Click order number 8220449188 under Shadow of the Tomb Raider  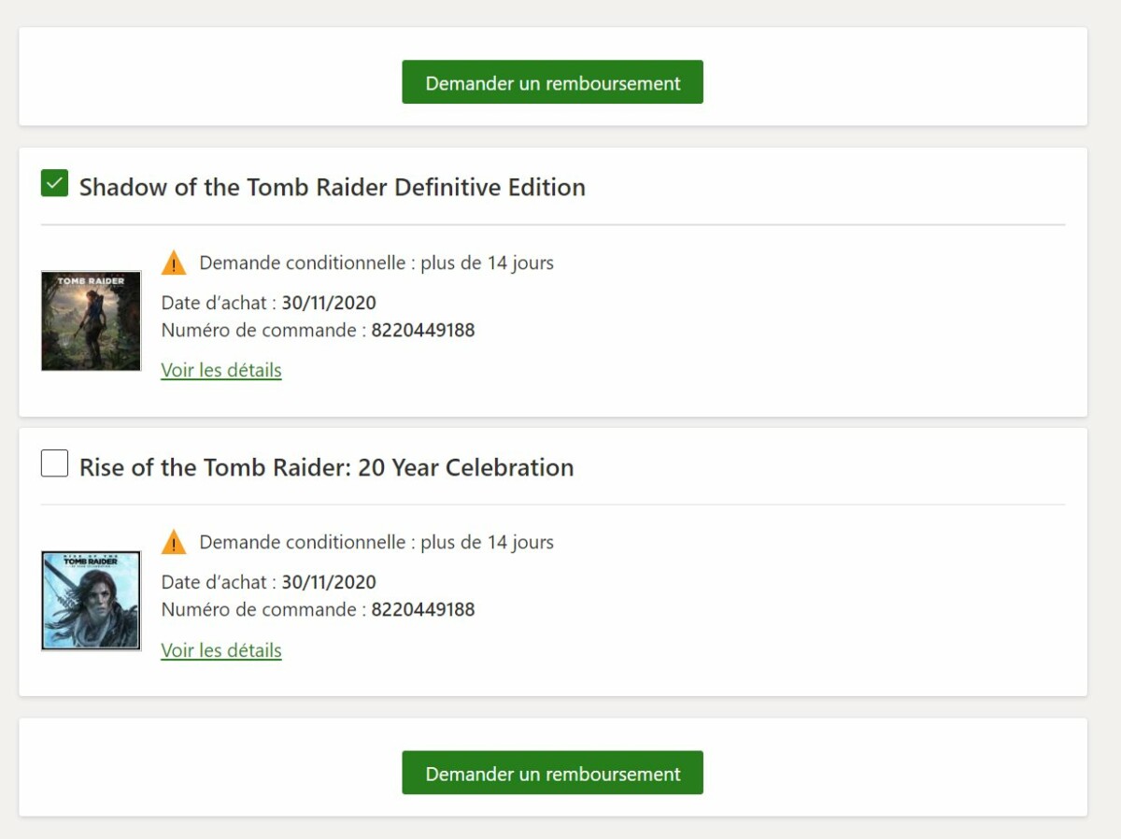(x=423, y=330)
